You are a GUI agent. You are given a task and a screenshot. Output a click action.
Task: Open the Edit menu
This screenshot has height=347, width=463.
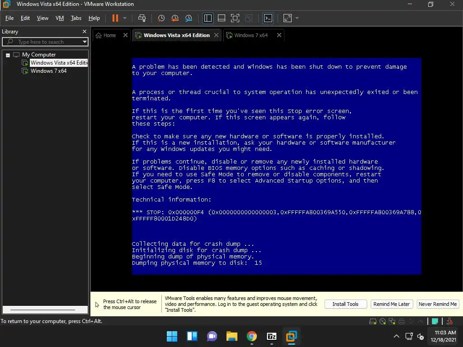point(25,18)
